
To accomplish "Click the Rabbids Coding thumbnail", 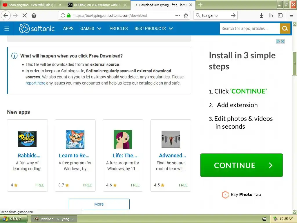I will click(x=27, y=139).
